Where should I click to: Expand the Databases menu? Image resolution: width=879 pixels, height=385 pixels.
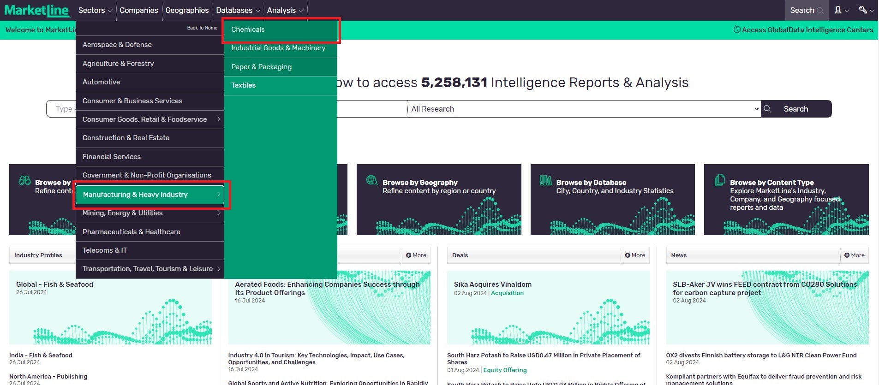[238, 10]
